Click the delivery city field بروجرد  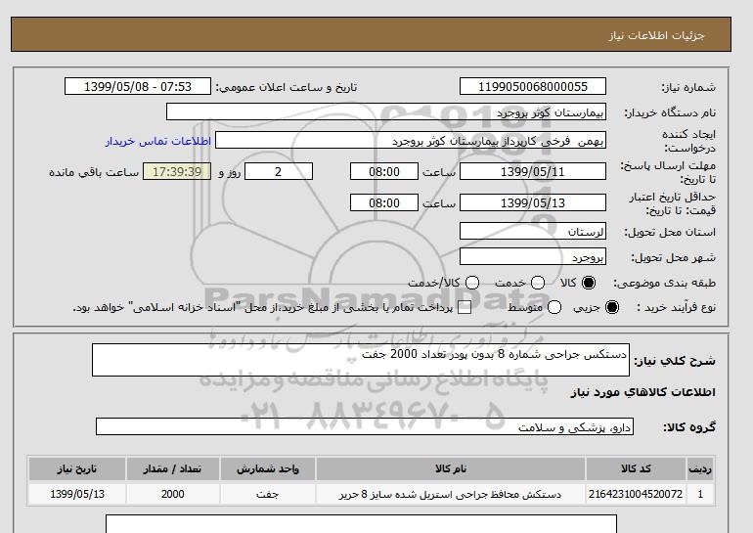pos(533,256)
